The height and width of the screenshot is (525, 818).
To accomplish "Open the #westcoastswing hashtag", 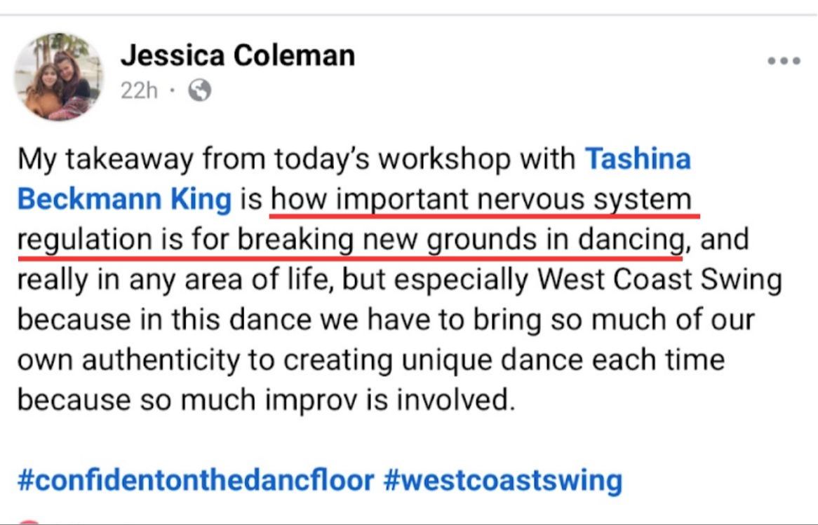I will [503, 480].
